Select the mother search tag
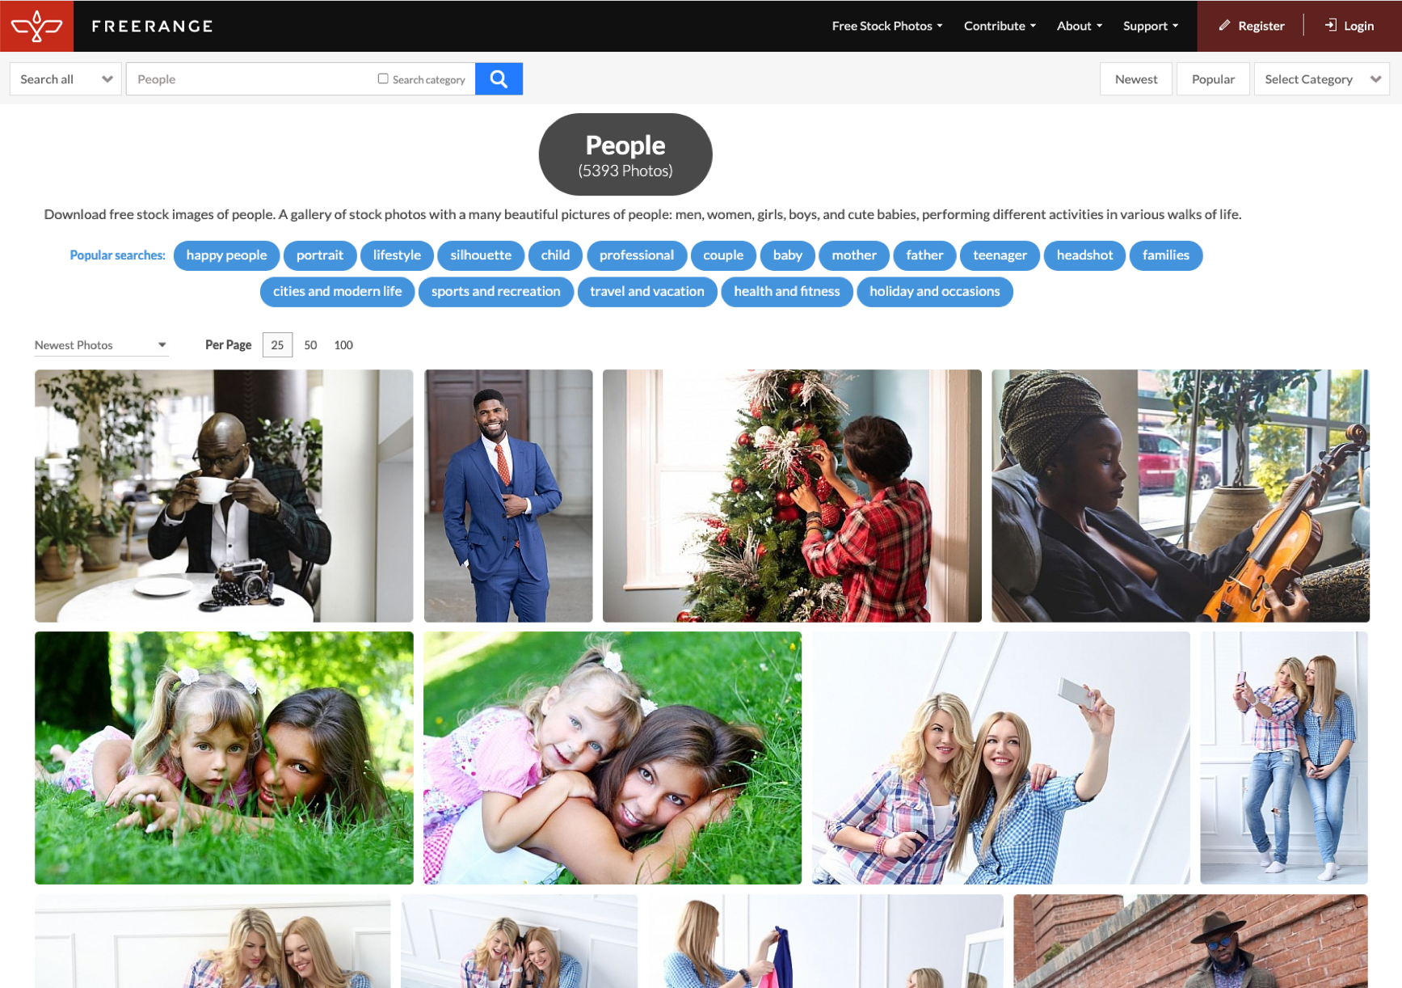The image size is (1402, 988). pos(854,255)
